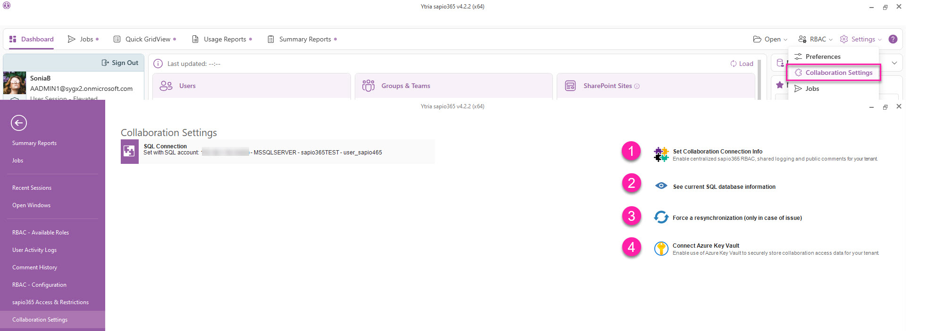Click the SQL Connection puzzle icon
This screenshot has height=331, width=927.
tap(129, 151)
